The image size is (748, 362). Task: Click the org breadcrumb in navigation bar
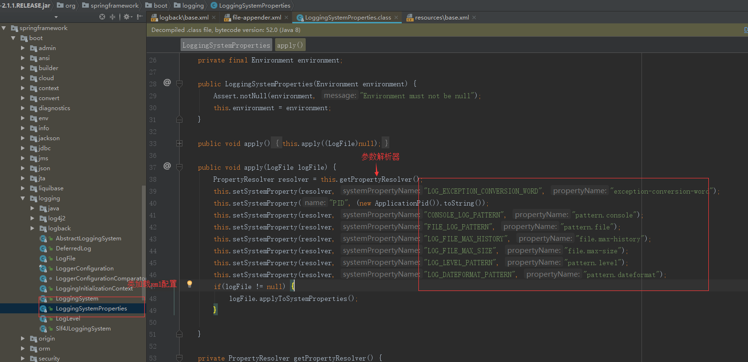(x=66, y=5)
